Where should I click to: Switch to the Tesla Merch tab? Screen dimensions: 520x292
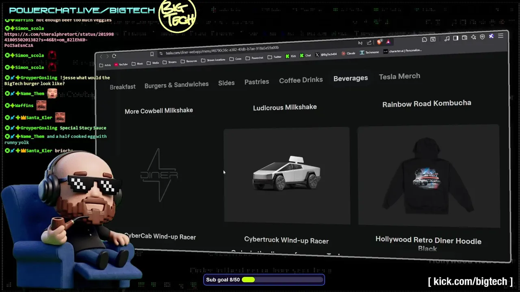[400, 76]
